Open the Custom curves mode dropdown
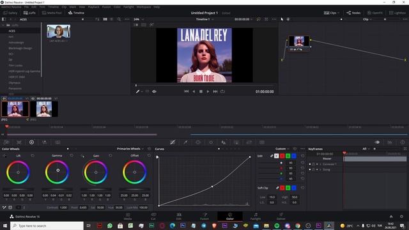409x230 pixels. click(282, 149)
